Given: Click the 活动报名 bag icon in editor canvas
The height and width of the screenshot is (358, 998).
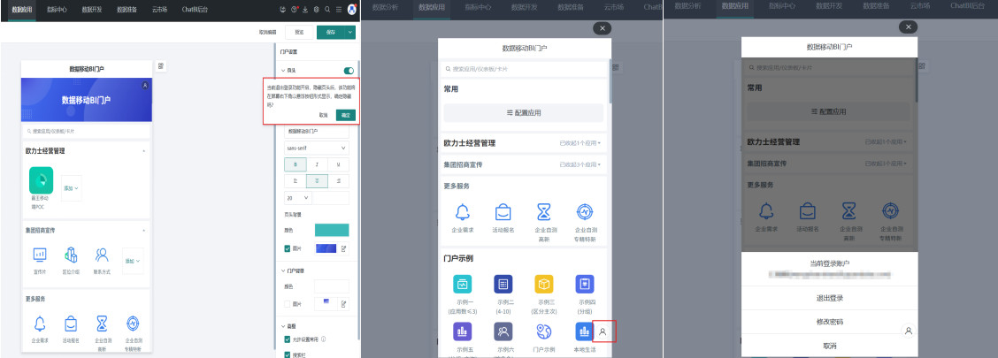Looking at the screenshot, I should pyautogui.click(x=71, y=324).
